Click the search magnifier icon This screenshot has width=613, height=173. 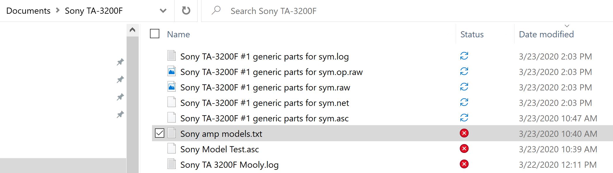pos(216,11)
